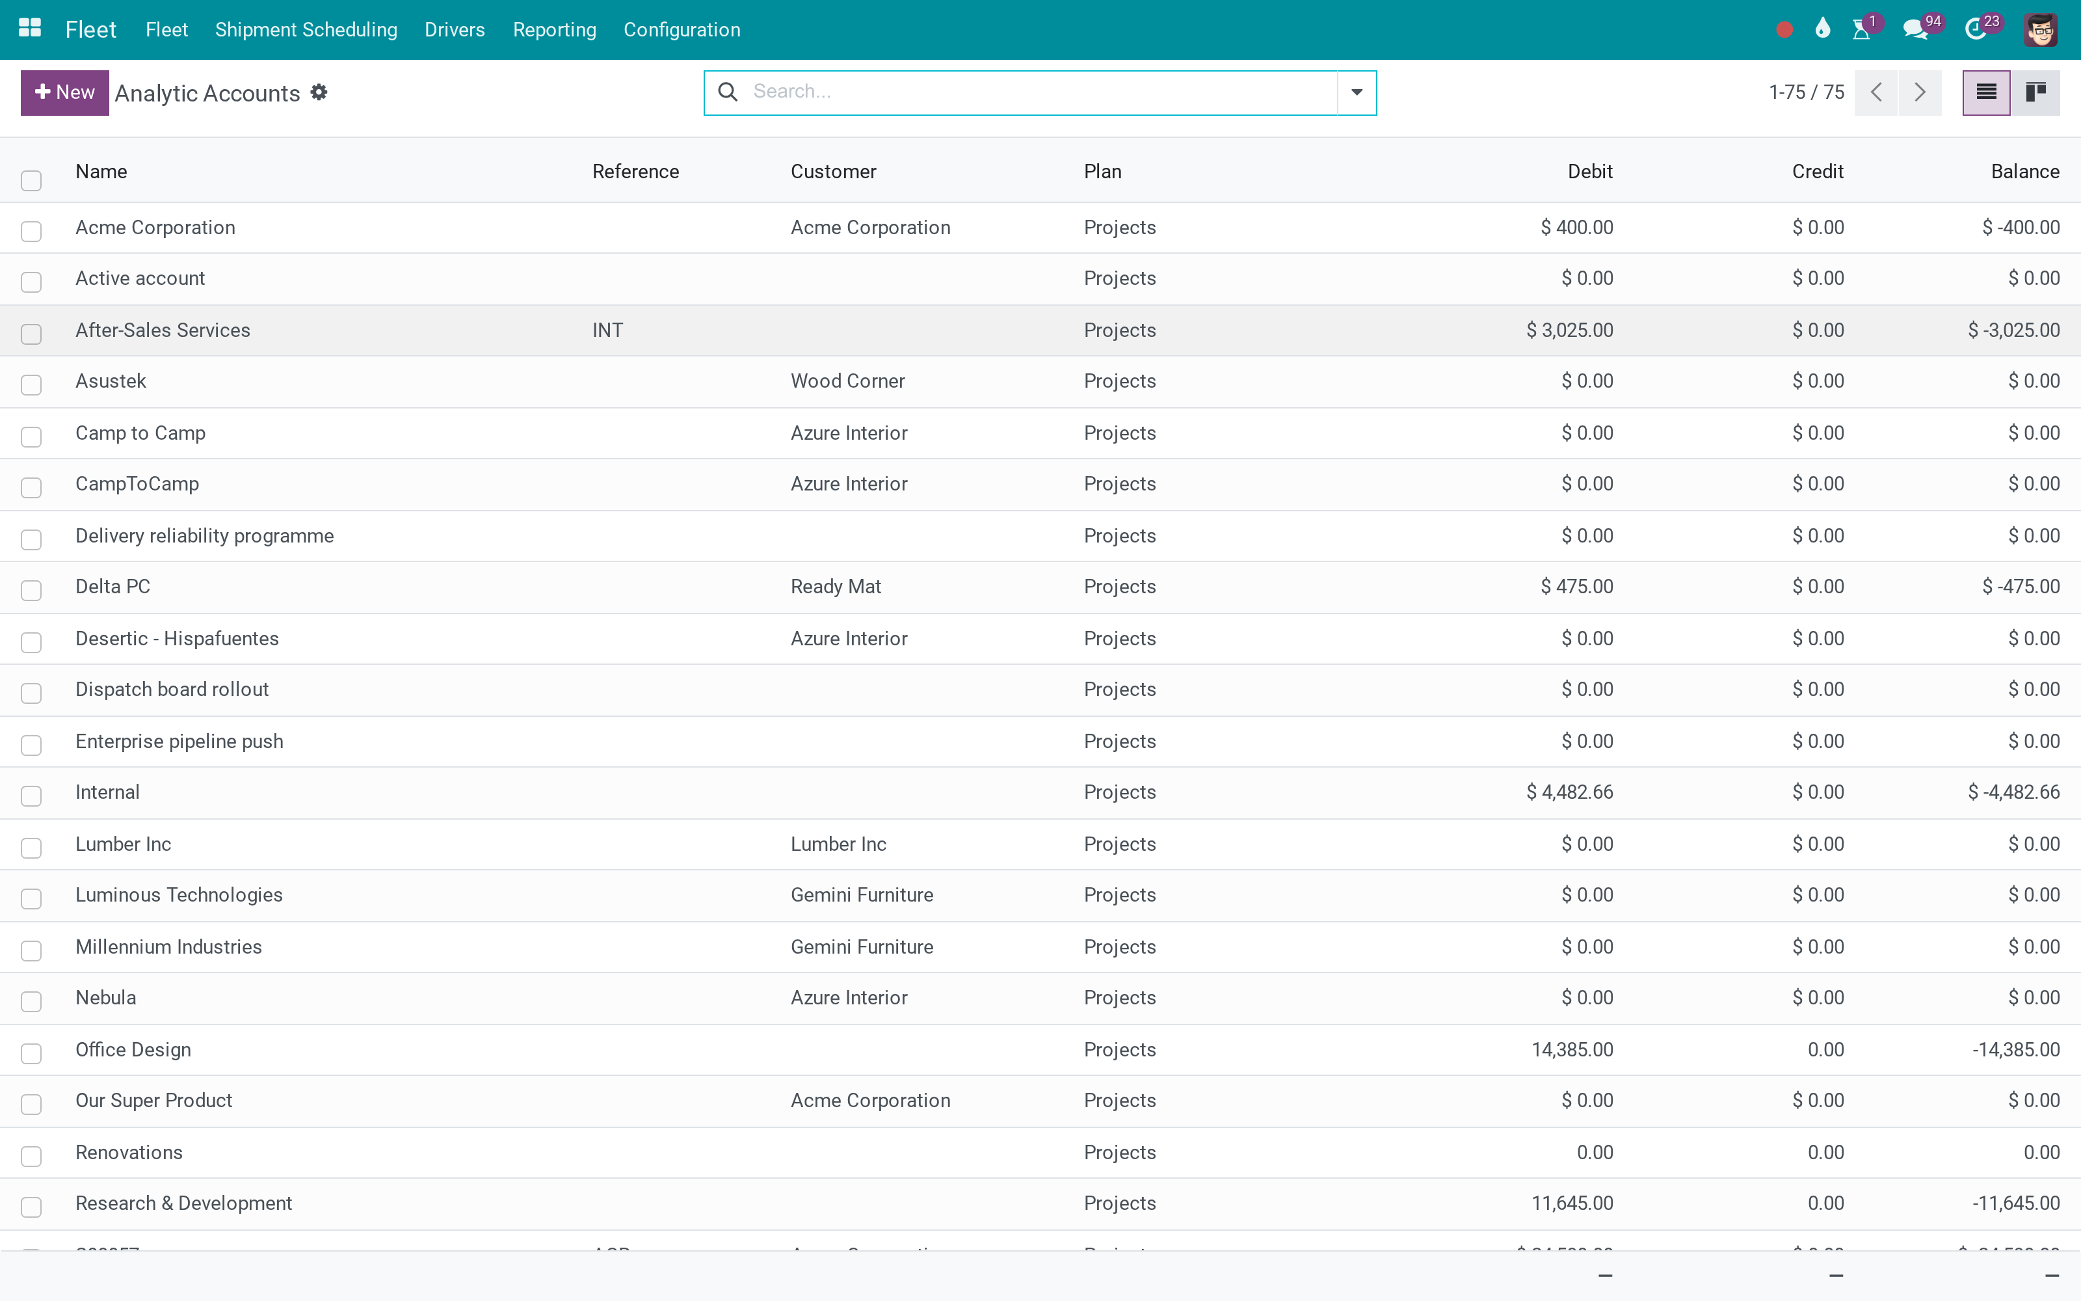Sort by the Credit column header

[x=1817, y=171]
